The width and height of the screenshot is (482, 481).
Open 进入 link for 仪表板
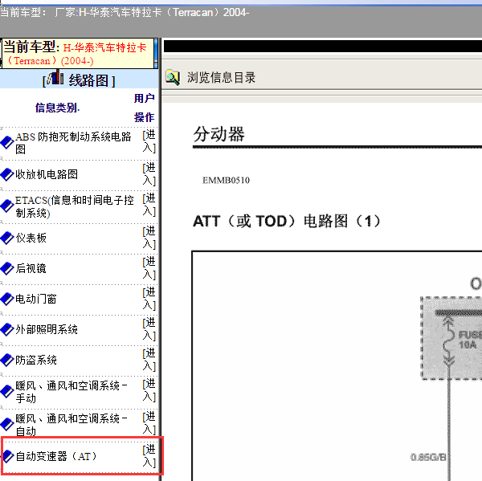click(149, 237)
